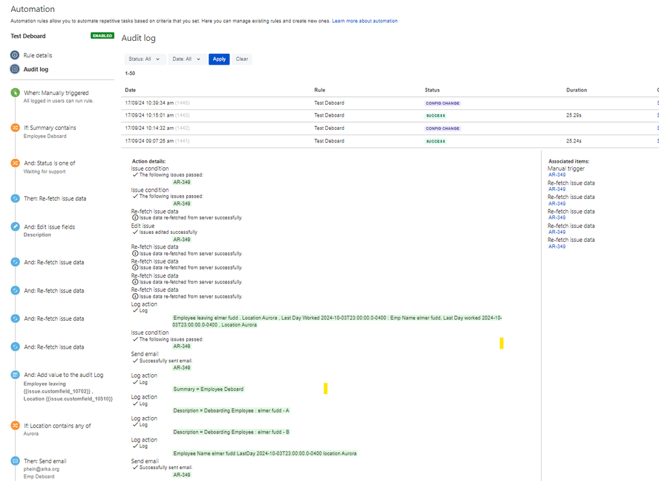659x481 pixels.
Task: Open the 10:14:32 am audit log row
Action: coord(390,128)
